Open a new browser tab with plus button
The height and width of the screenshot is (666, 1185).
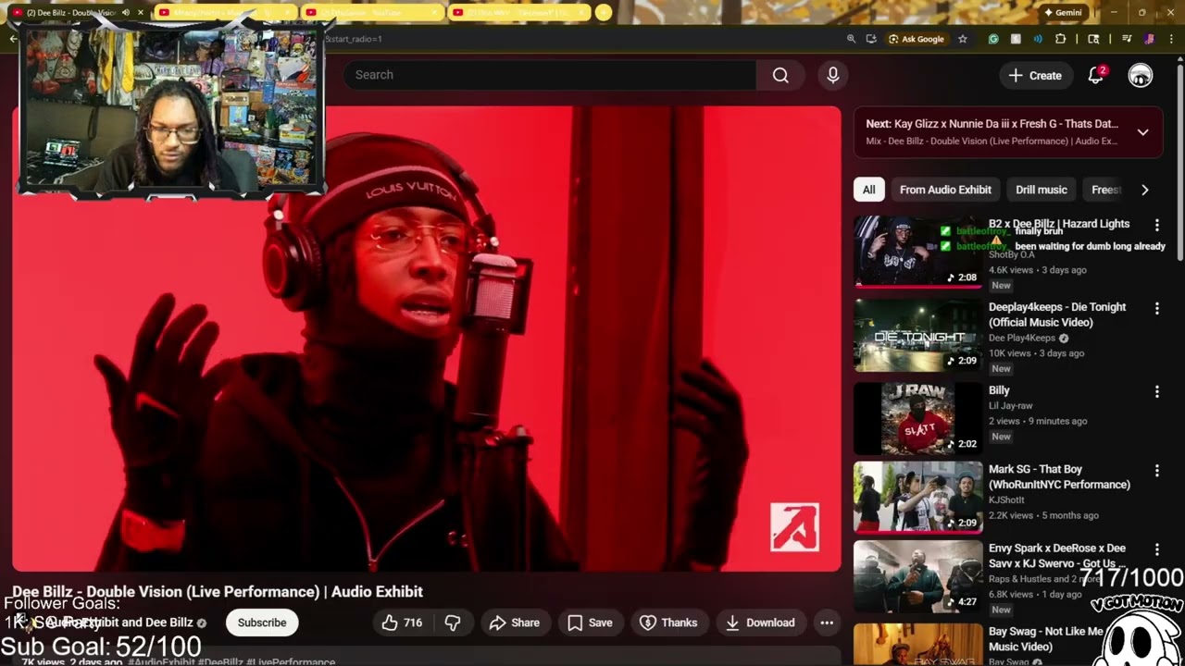604,12
